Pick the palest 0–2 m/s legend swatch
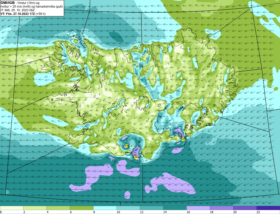 click(11, 208)
